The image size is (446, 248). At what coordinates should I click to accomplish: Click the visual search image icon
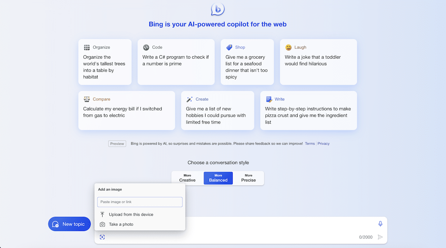point(102,237)
